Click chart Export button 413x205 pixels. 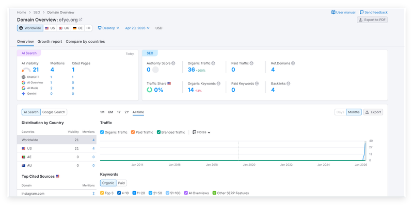(x=373, y=112)
